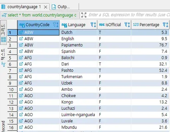This screenshot has height=132, width=170.
Task: Select the Luimbe-nganguela language cell
Action: (78, 114)
